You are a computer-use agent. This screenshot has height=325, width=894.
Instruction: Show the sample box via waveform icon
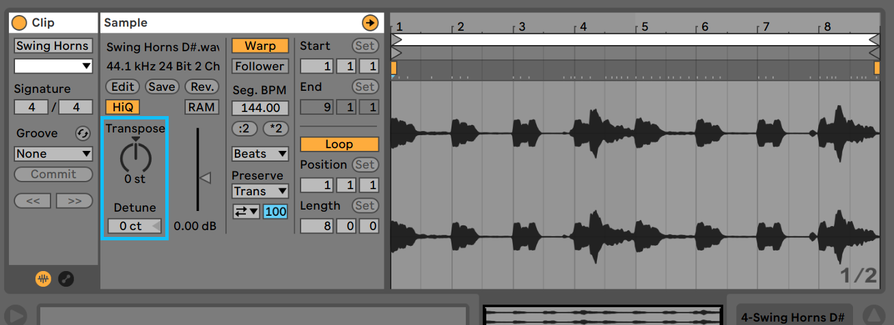click(43, 279)
